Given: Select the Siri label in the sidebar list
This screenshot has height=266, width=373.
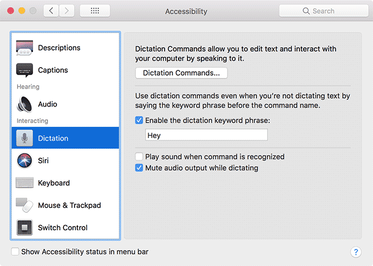Looking at the screenshot, I should [43, 160].
